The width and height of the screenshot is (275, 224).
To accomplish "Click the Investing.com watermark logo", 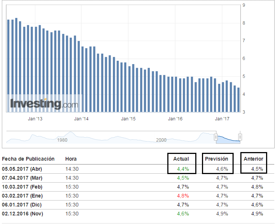I will click(x=44, y=104).
